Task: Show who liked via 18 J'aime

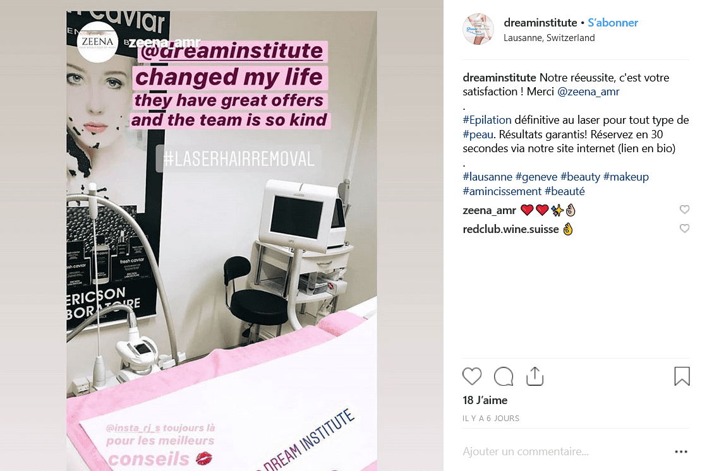Action: [485, 400]
